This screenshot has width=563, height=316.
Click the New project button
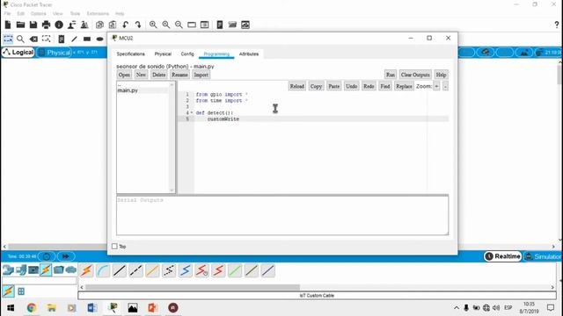tap(141, 75)
